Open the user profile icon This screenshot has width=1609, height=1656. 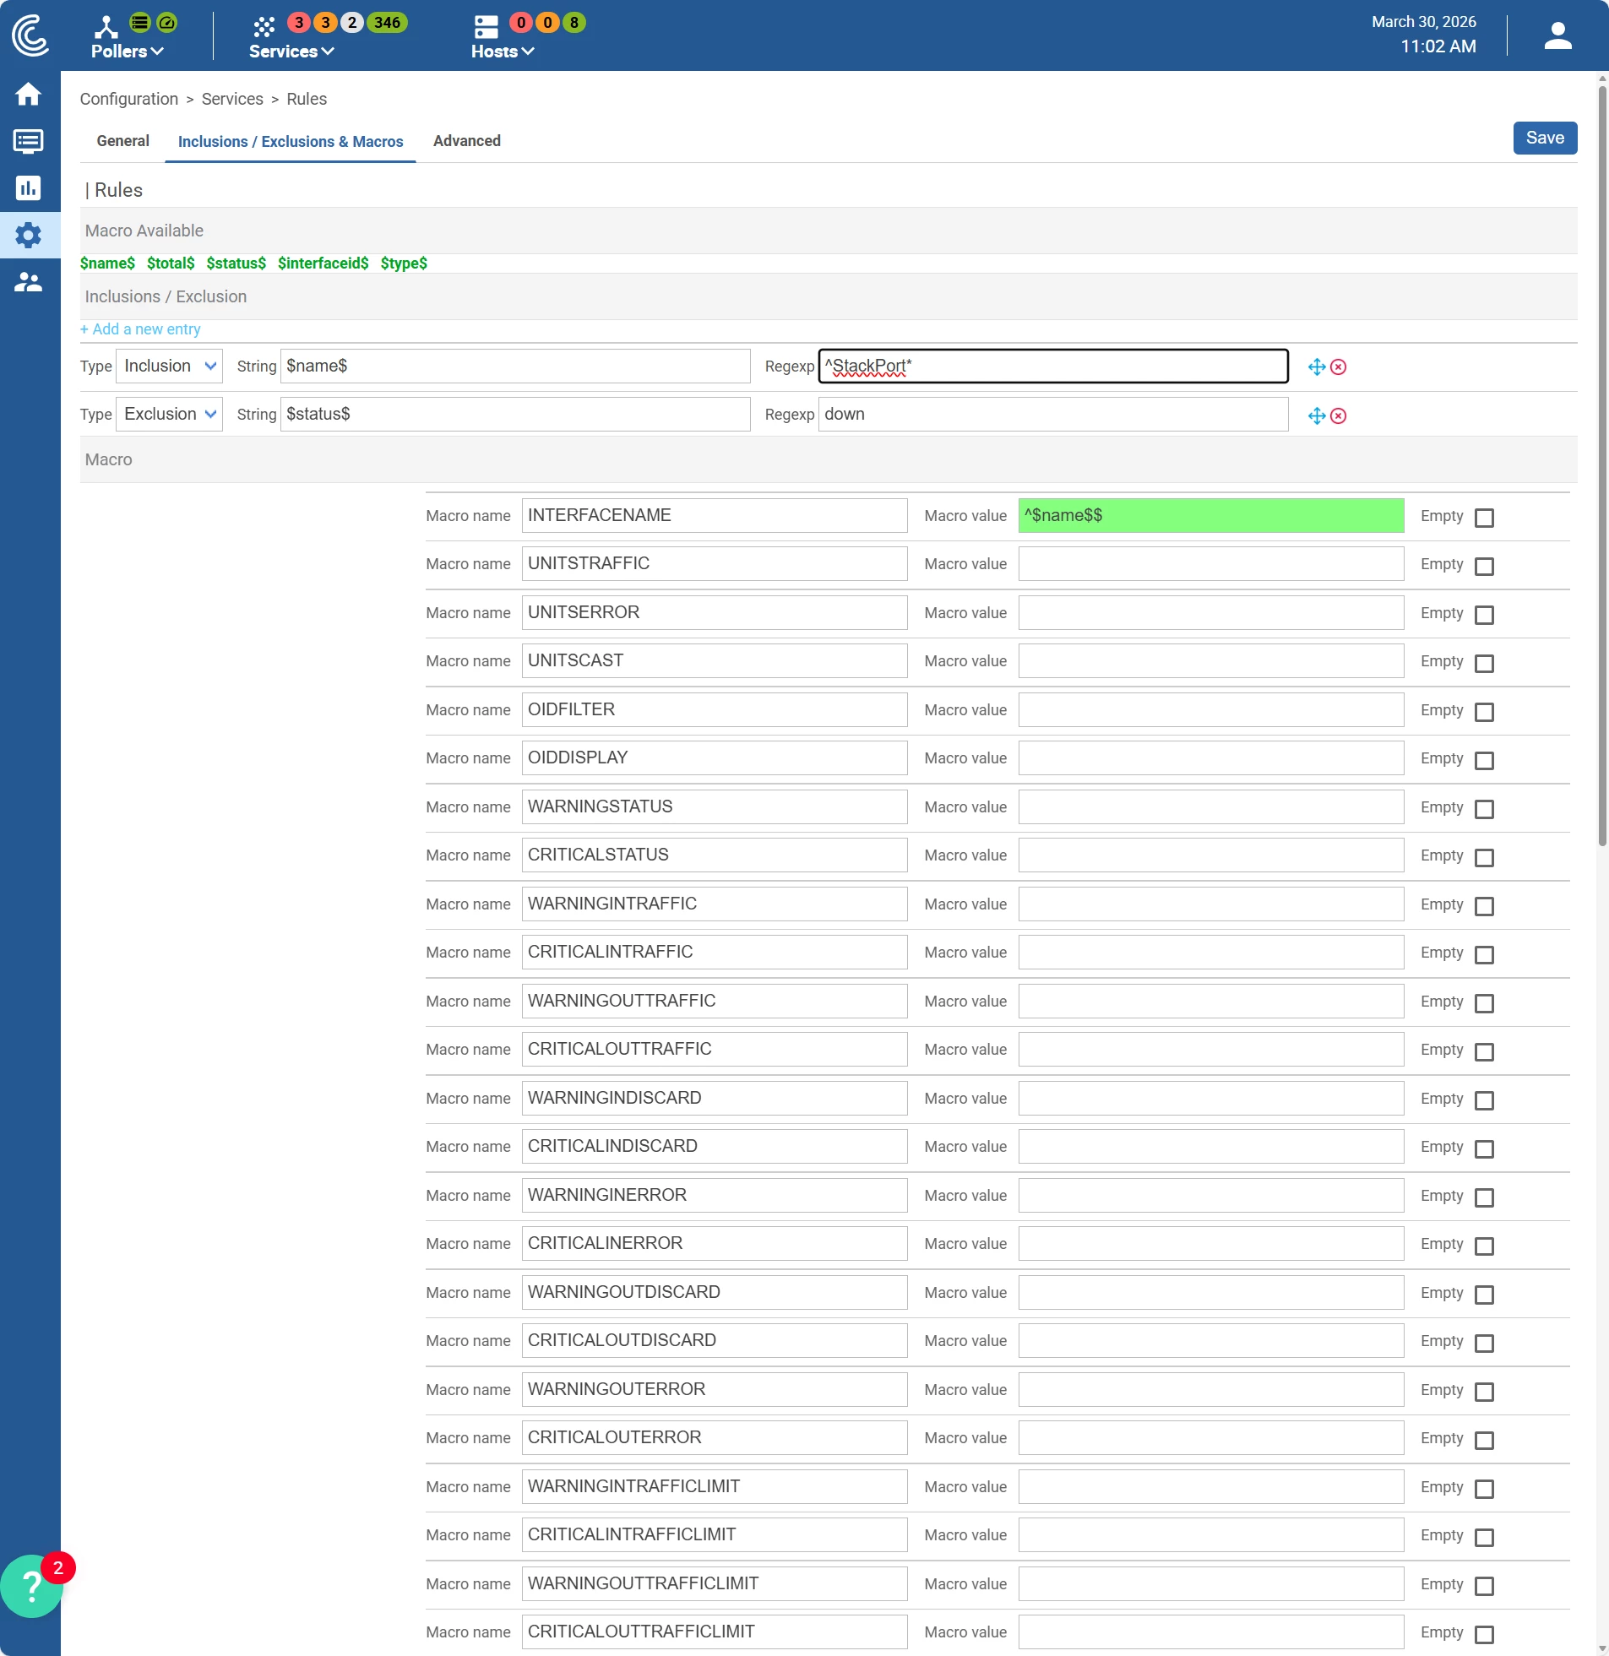click(x=1557, y=35)
